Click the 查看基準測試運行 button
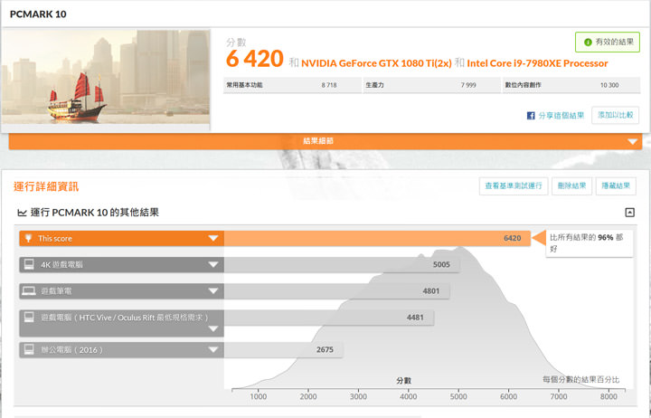This screenshot has height=418, width=651. pyautogui.click(x=514, y=185)
